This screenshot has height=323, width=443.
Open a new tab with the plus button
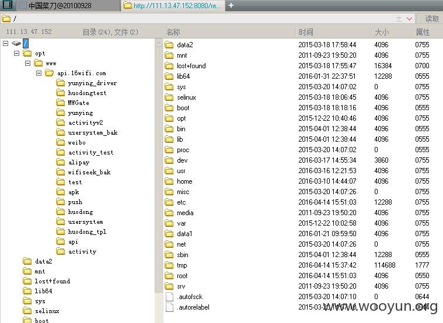(231, 5)
